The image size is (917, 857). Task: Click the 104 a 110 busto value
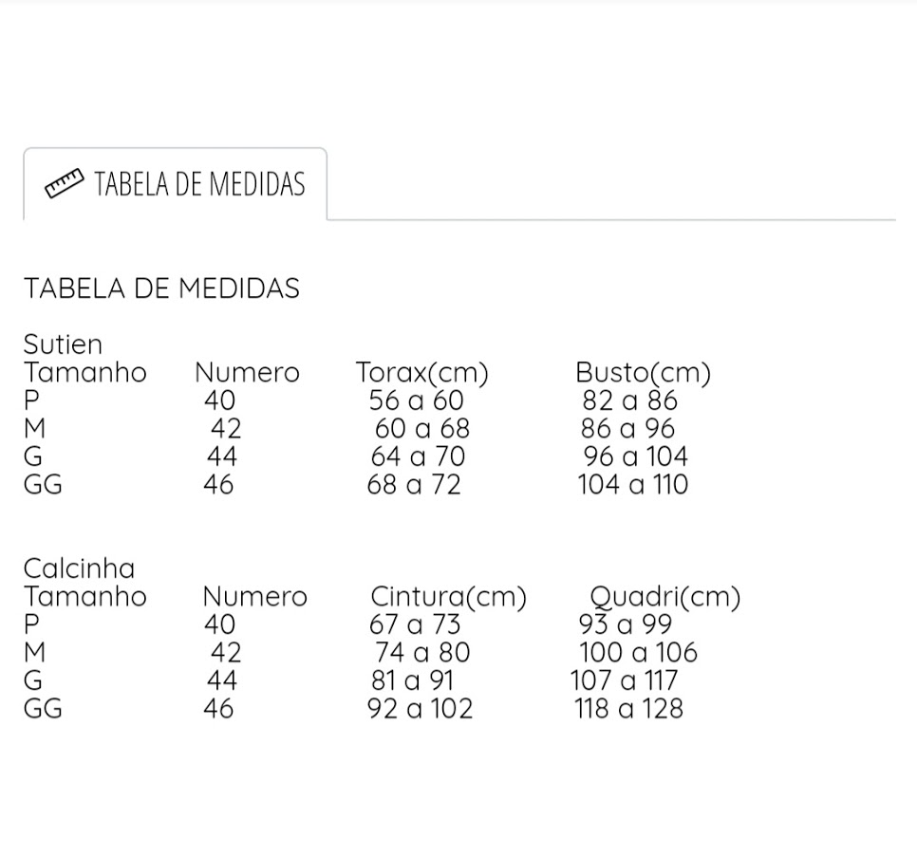pos(633,485)
